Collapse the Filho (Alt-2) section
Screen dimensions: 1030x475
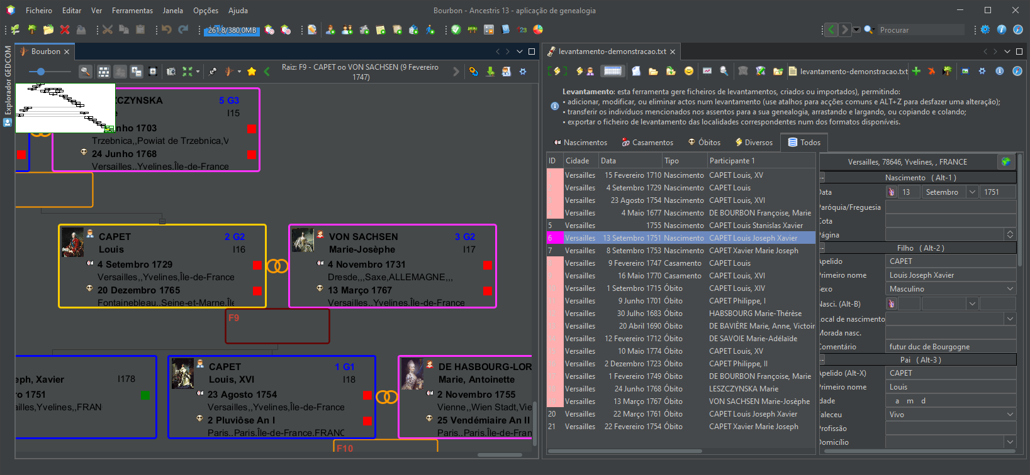point(822,248)
